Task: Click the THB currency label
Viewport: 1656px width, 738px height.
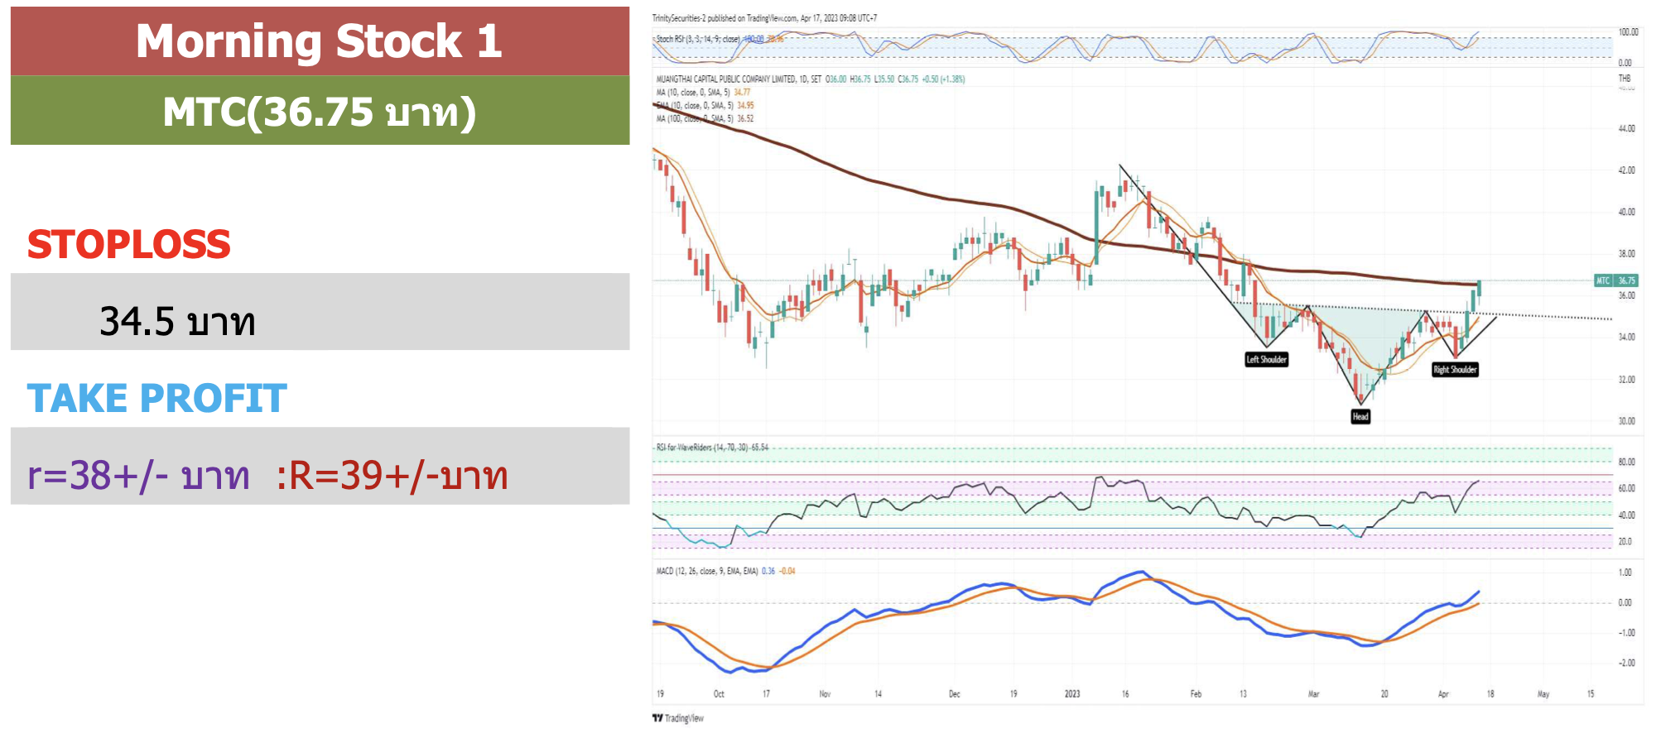Action: pyautogui.click(x=1625, y=79)
